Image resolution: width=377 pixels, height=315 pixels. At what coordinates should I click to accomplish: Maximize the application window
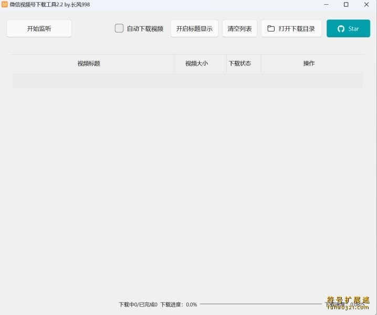point(346,5)
